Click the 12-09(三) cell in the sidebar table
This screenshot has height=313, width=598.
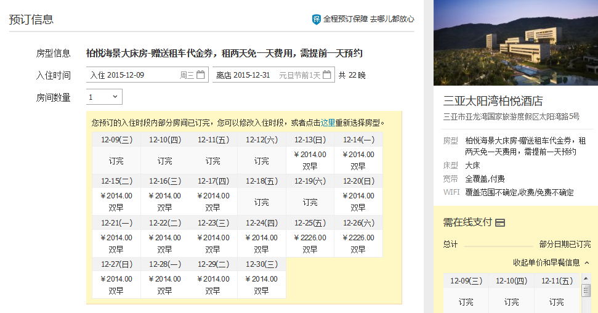point(466,281)
